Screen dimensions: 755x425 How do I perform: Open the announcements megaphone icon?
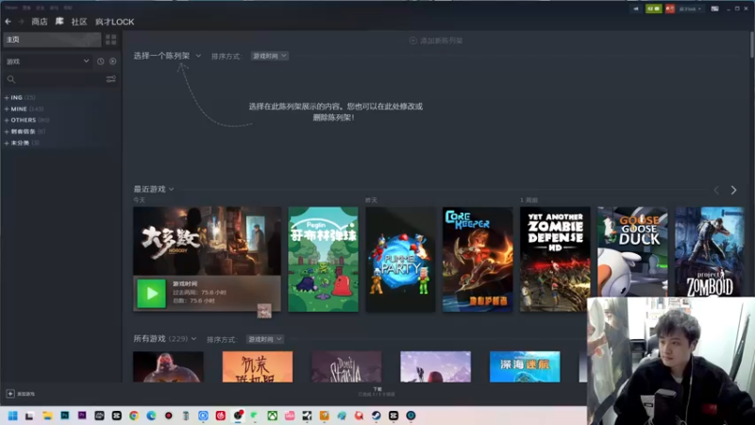coord(635,8)
